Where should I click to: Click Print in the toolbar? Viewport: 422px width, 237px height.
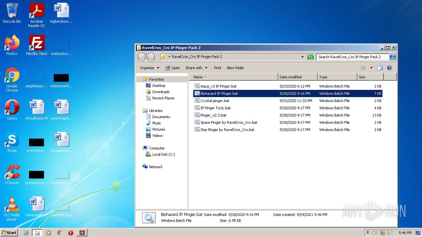coord(218,68)
